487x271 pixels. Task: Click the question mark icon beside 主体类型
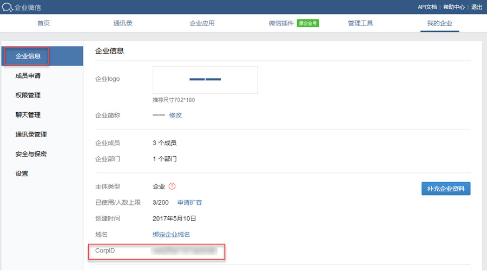pos(172,186)
